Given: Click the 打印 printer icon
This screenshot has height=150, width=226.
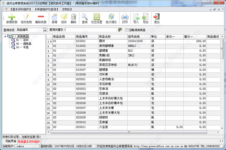Looking at the screenshot, I should (x=125, y=17).
